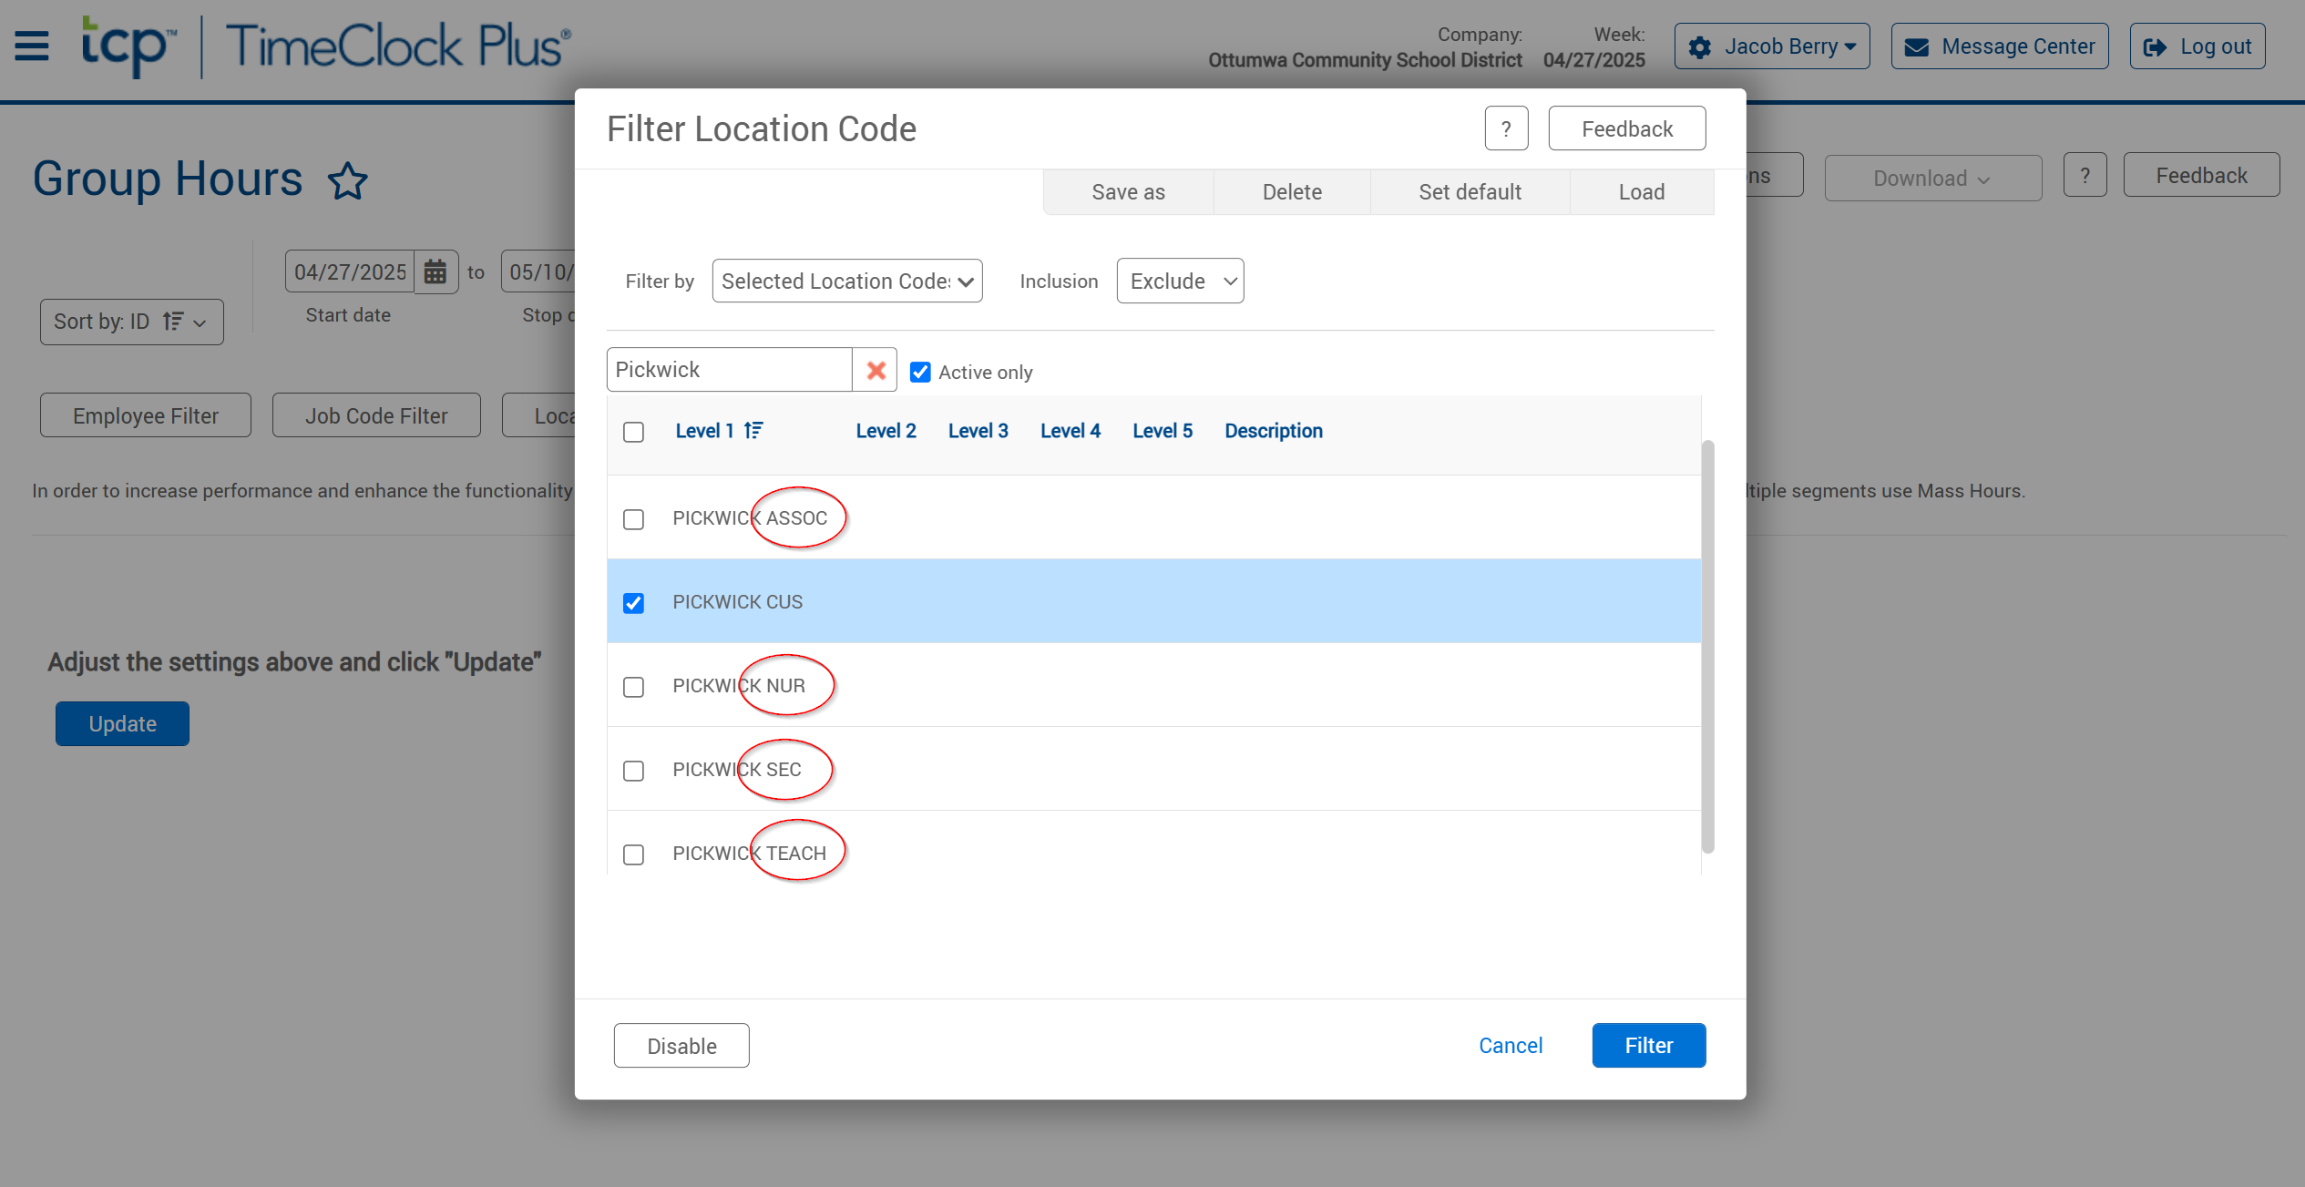The width and height of the screenshot is (2305, 1187).
Task: Clear the Pickwick search with the red X
Action: pyautogui.click(x=876, y=370)
